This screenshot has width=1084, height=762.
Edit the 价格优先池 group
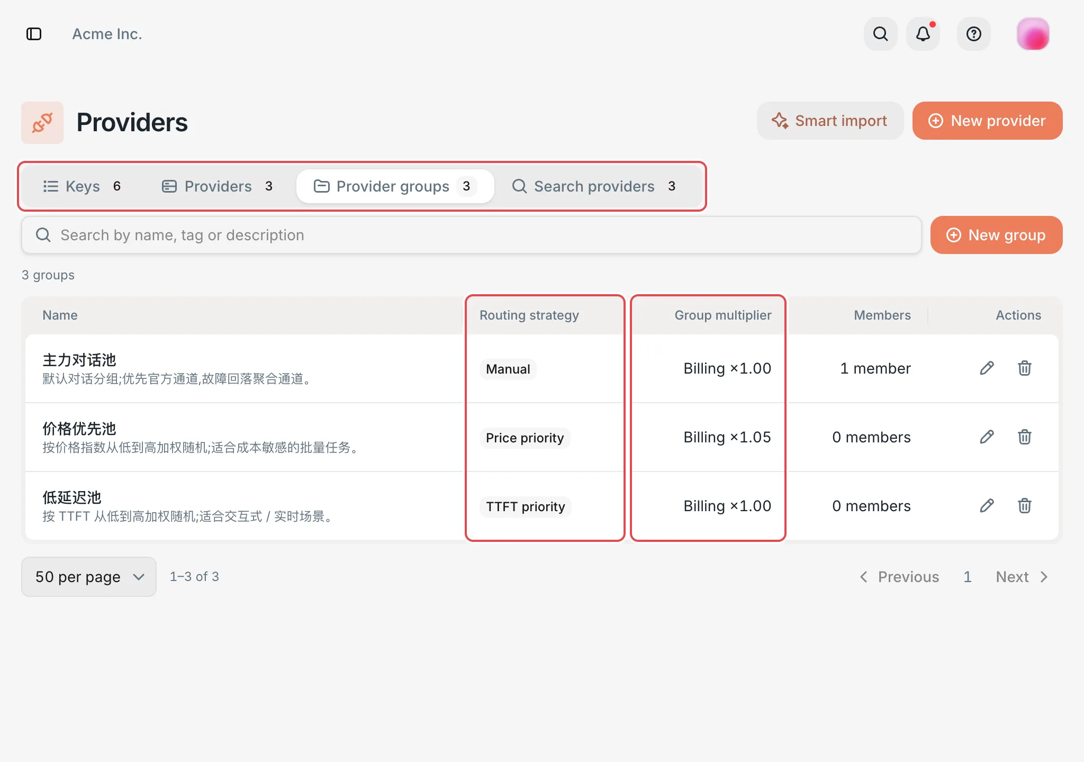987,437
